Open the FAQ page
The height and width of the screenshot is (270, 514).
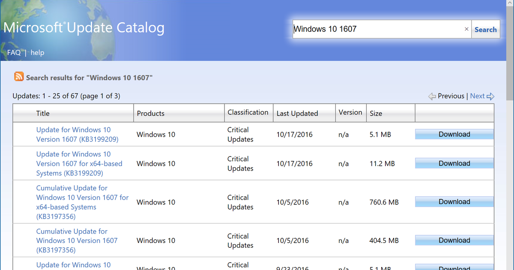pyautogui.click(x=14, y=52)
